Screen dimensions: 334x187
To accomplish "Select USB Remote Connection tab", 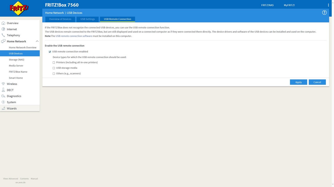I will click(117, 19).
